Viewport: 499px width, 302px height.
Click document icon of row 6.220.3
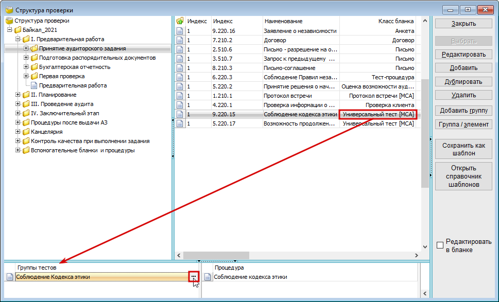click(180, 77)
